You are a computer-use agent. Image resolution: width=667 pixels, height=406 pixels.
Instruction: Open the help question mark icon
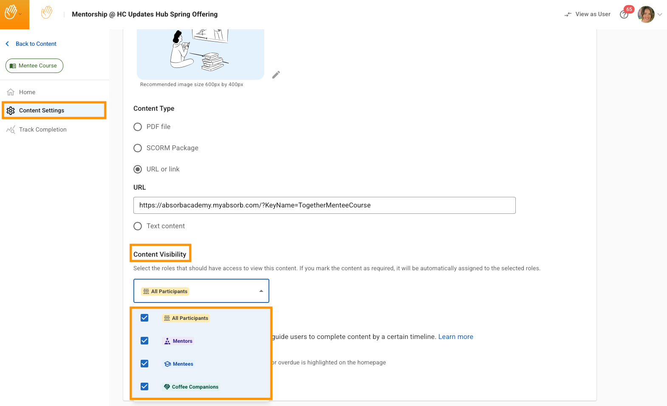[x=624, y=15]
